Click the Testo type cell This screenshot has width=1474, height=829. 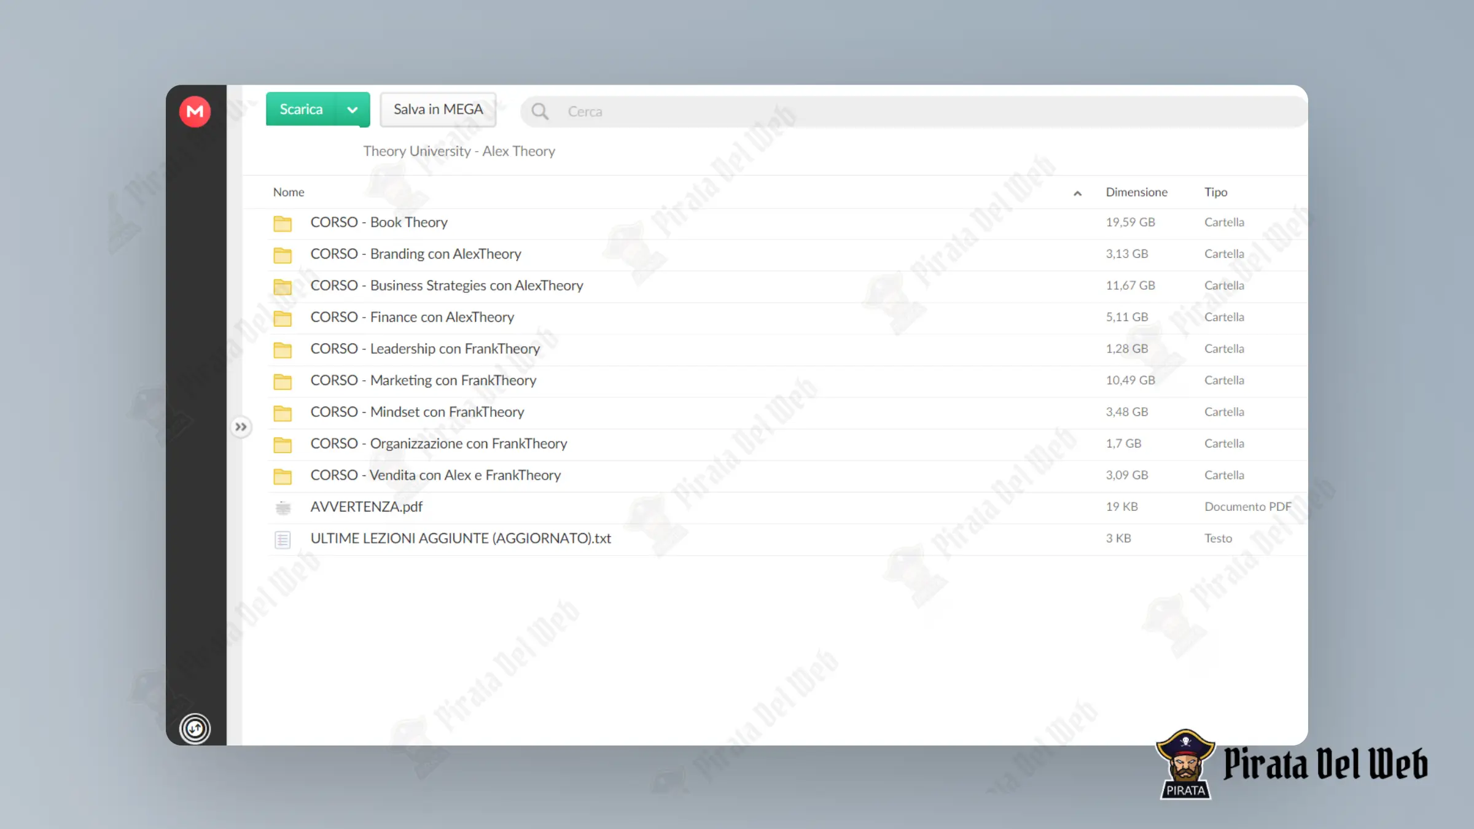1218,539
